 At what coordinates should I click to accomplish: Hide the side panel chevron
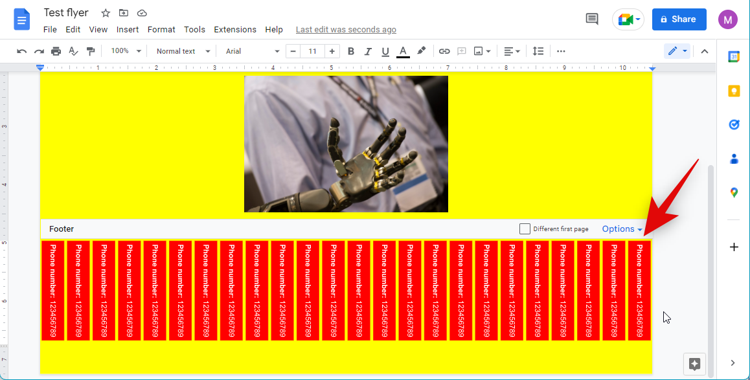tap(733, 363)
